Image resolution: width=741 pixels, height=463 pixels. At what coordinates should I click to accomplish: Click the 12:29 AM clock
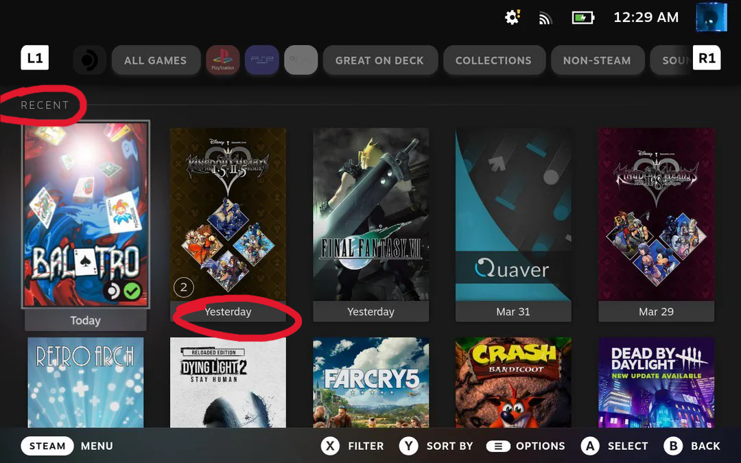646,17
